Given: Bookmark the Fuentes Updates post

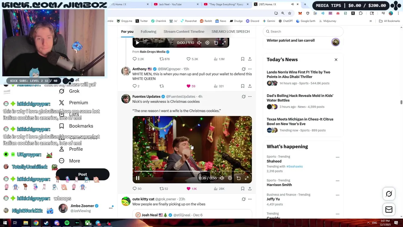Looking at the screenshot, I should point(242,189).
